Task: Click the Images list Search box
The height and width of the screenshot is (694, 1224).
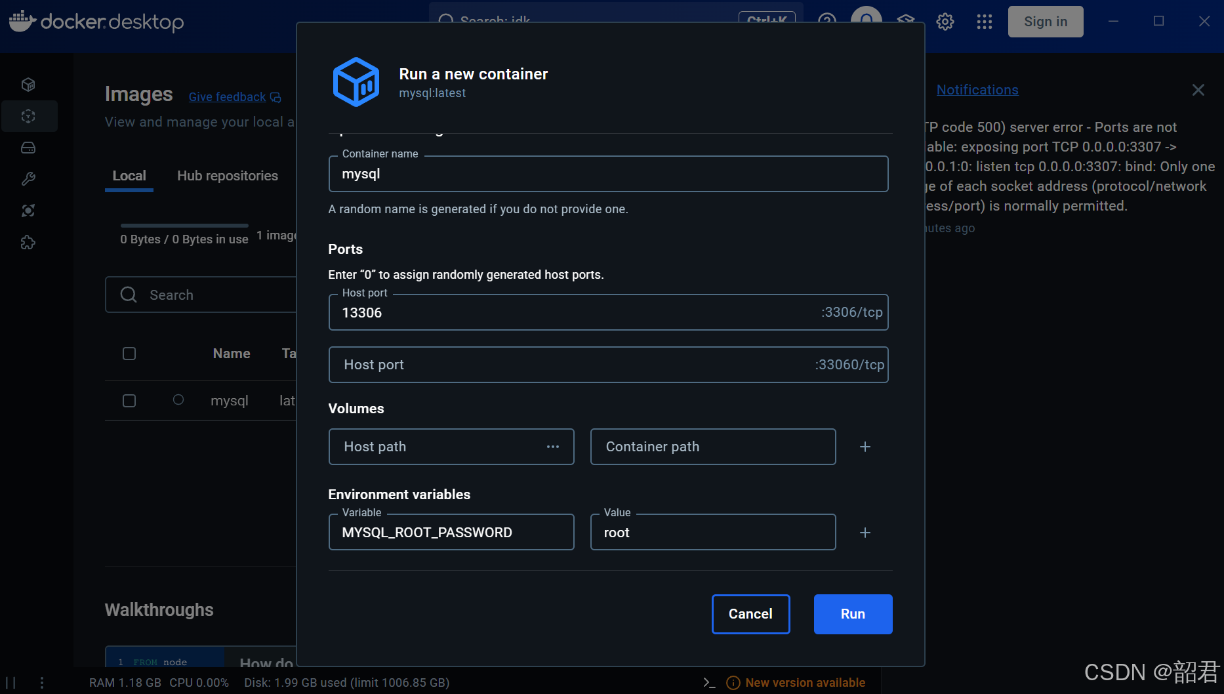Action: coord(201,295)
